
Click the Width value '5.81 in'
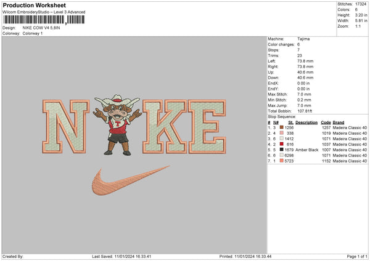tap(361, 21)
